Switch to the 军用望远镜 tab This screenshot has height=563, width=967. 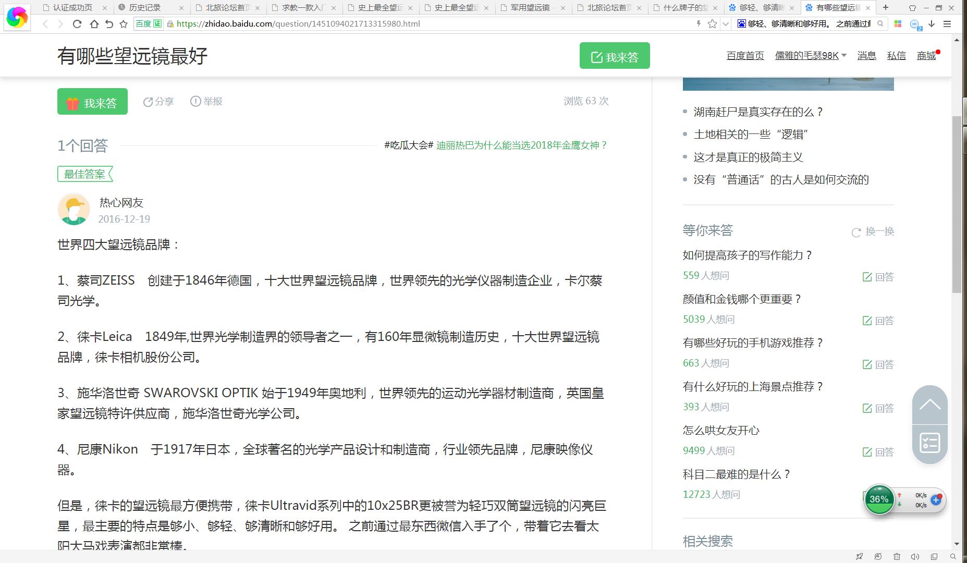coord(530,7)
